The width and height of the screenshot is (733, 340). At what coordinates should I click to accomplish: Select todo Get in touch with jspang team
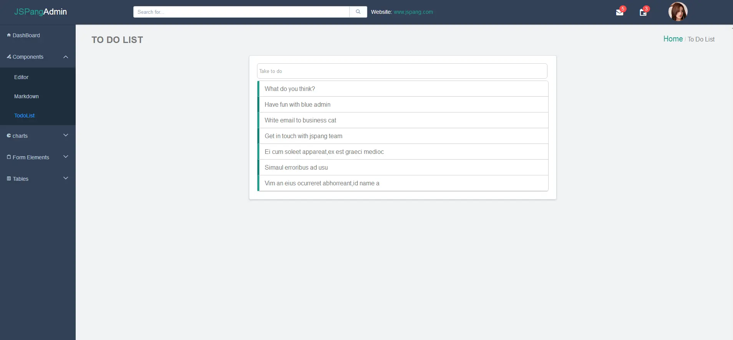pyautogui.click(x=403, y=136)
